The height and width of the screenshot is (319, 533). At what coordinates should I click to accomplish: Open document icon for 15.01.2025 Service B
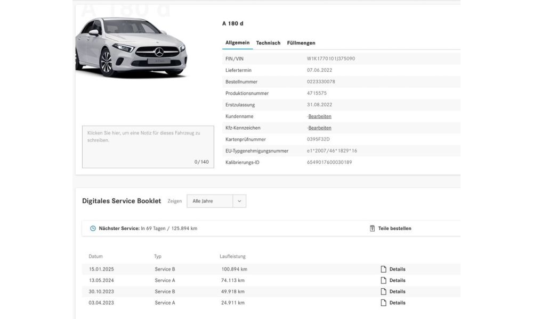tap(383, 269)
